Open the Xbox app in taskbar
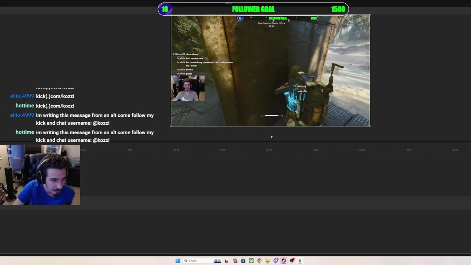 [x=251, y=261]
